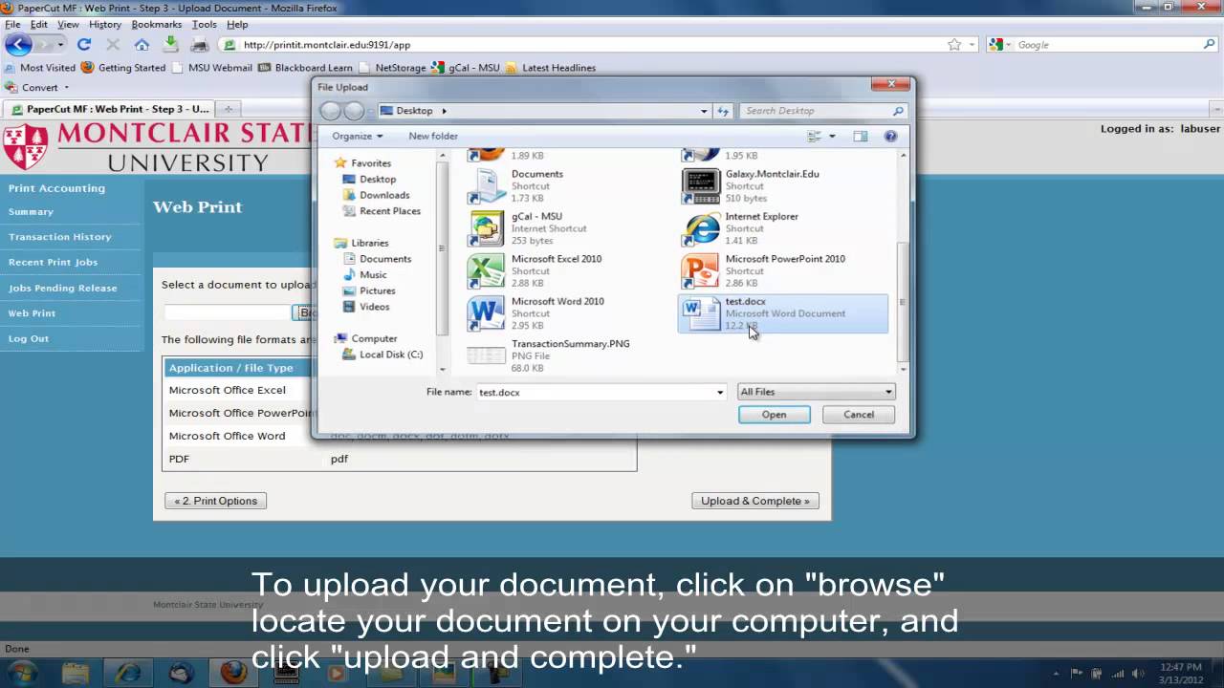Expand the dialog path history dropdown arrow
Viewport: 1224px width, 688px height.
(x=704, y=111)
